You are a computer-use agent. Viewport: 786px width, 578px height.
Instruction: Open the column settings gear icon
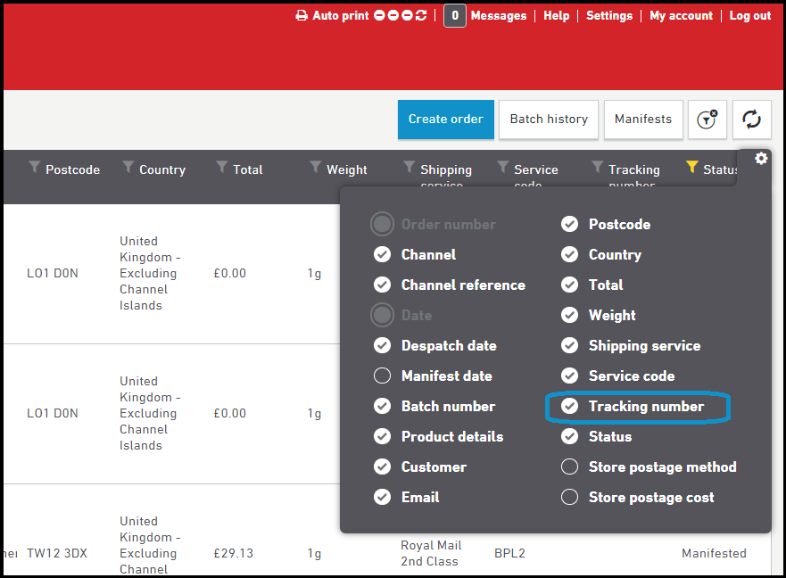point(761,159)
